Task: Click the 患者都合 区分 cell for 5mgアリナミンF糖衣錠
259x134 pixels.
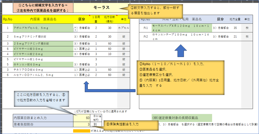Action: 82,36
